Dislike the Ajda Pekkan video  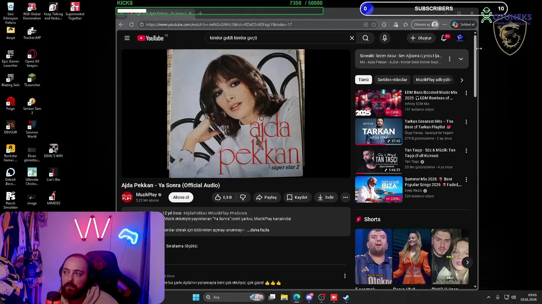pyautogui.click(x=243, y=197)
